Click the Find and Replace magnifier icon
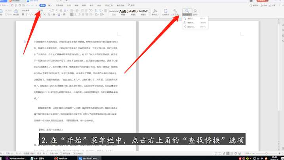The width and height of the screenshot is (284, 160). pyautogui.click(x=186, y=11)
